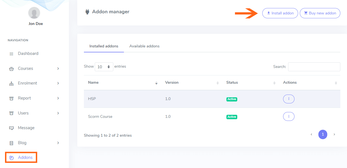Click the Search input field

pos(314,67)
